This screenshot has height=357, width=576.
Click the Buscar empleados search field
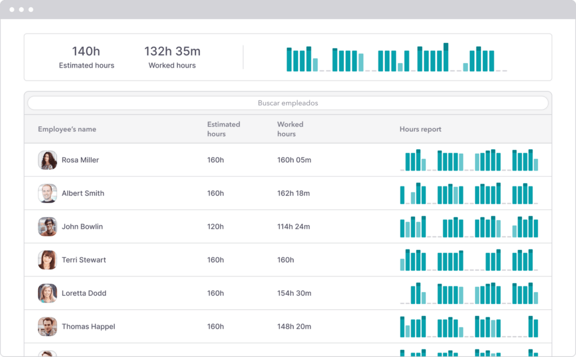288,103
